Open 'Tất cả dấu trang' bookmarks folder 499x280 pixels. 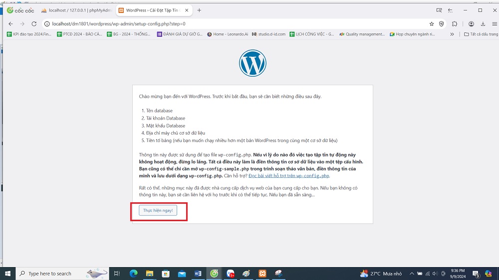tap(481, 34)
